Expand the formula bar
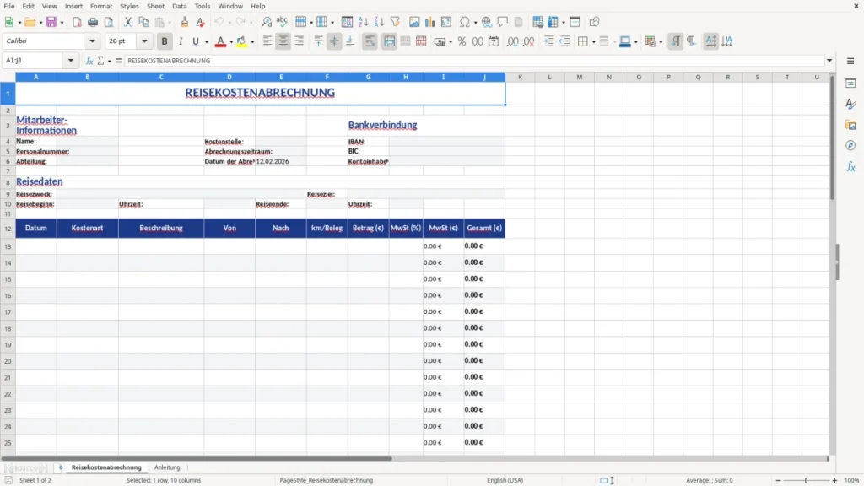This screenshot has width=864, height=486. 829,61
